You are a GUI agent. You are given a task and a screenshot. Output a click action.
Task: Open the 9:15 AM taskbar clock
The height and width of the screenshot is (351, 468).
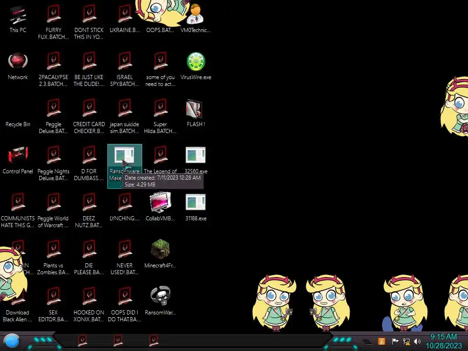tap(444, 341)
